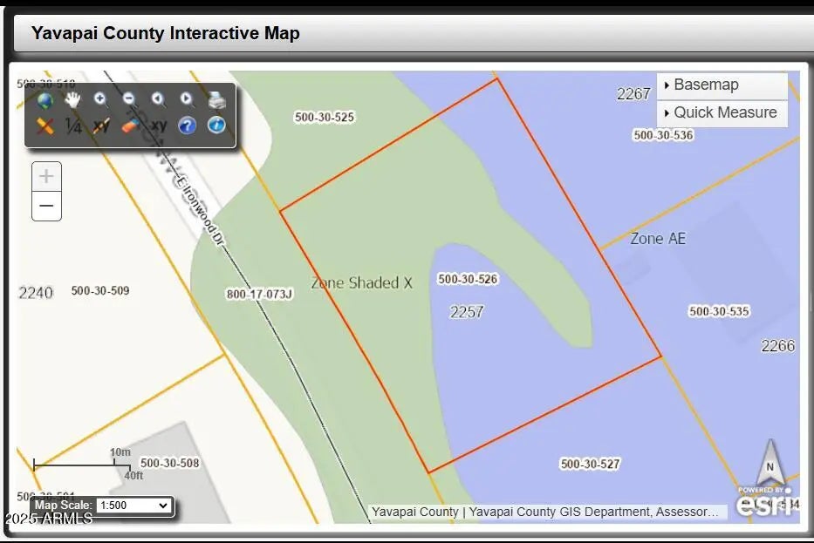Image resolution: width=814 pixels, height=543 pixels.
Task: Select the eraser tool to clear graphics
Action: (130, 126)
